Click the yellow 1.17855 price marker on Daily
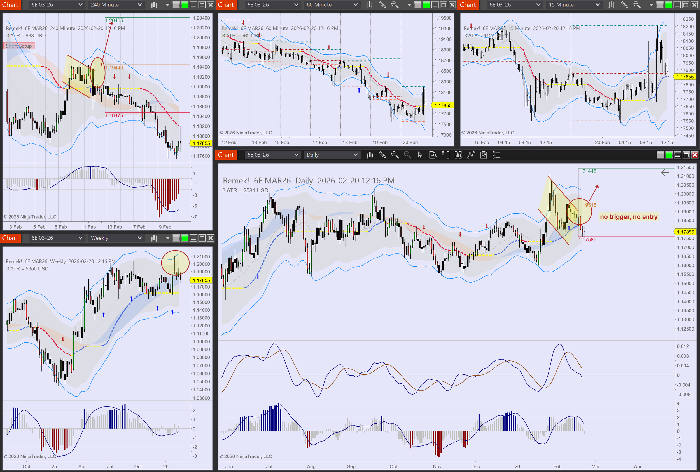Viewport: 700px width, 472px height. pyautogui.click(x=685, y=232)
